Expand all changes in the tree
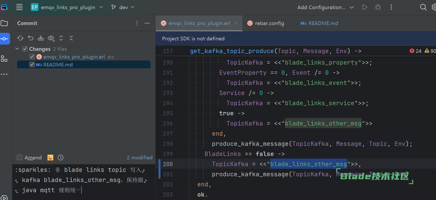 coord(61,38)
